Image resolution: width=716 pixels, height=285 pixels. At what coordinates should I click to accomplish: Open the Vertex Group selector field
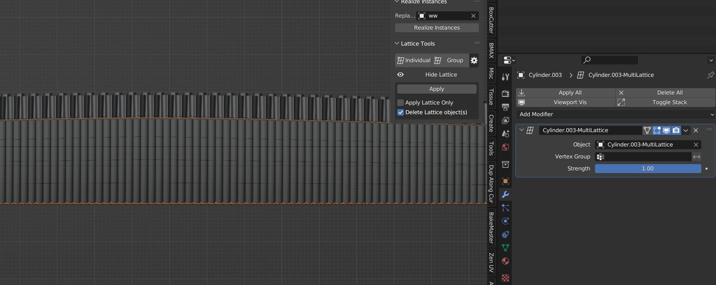[x=643, y=157]
